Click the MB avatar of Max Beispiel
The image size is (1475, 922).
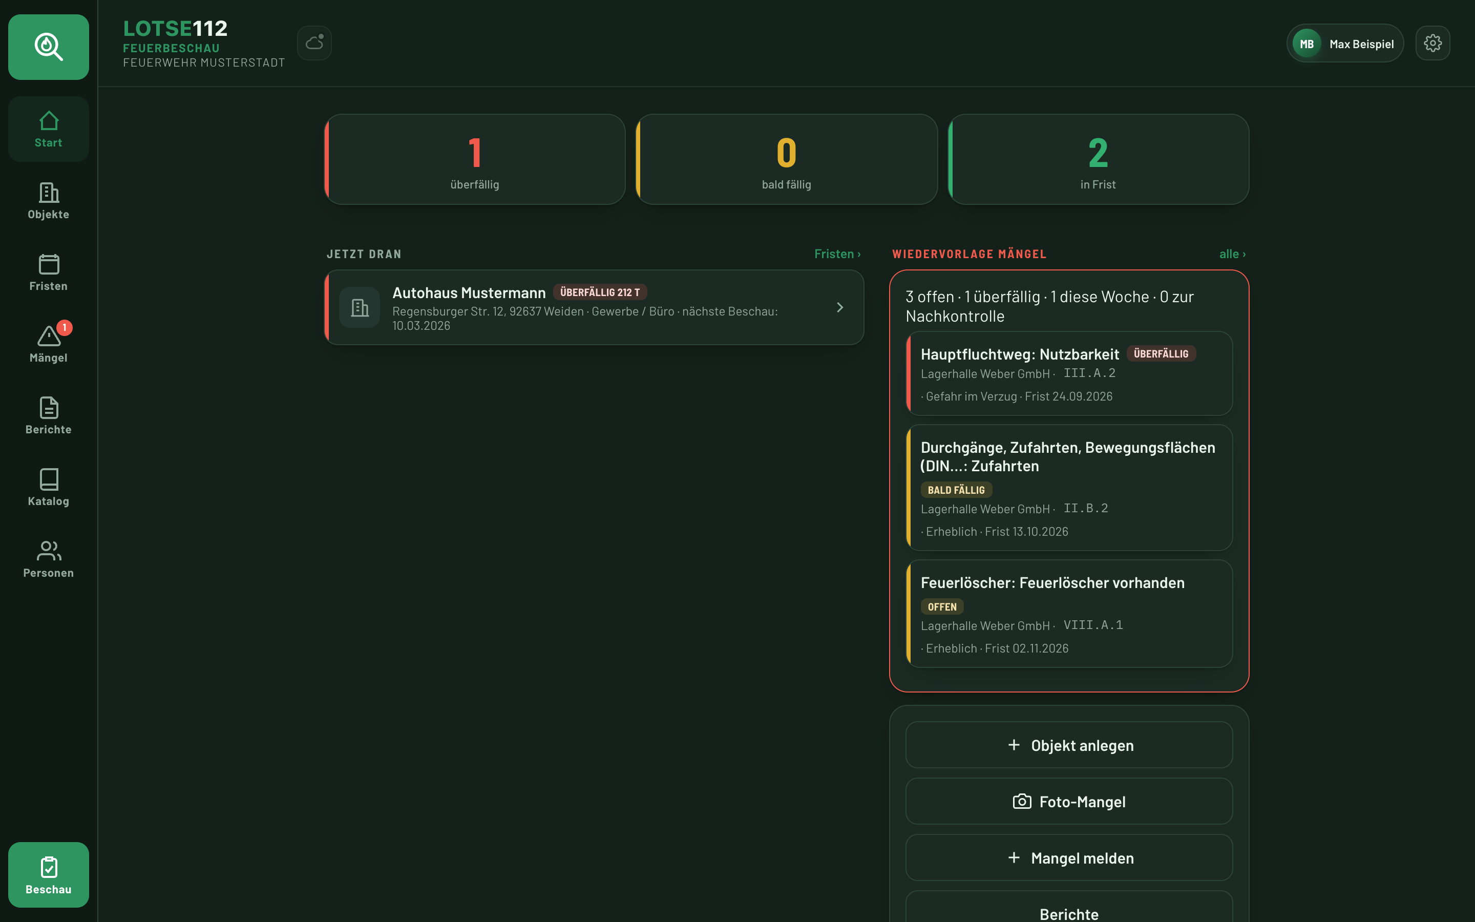[1306, 44]
